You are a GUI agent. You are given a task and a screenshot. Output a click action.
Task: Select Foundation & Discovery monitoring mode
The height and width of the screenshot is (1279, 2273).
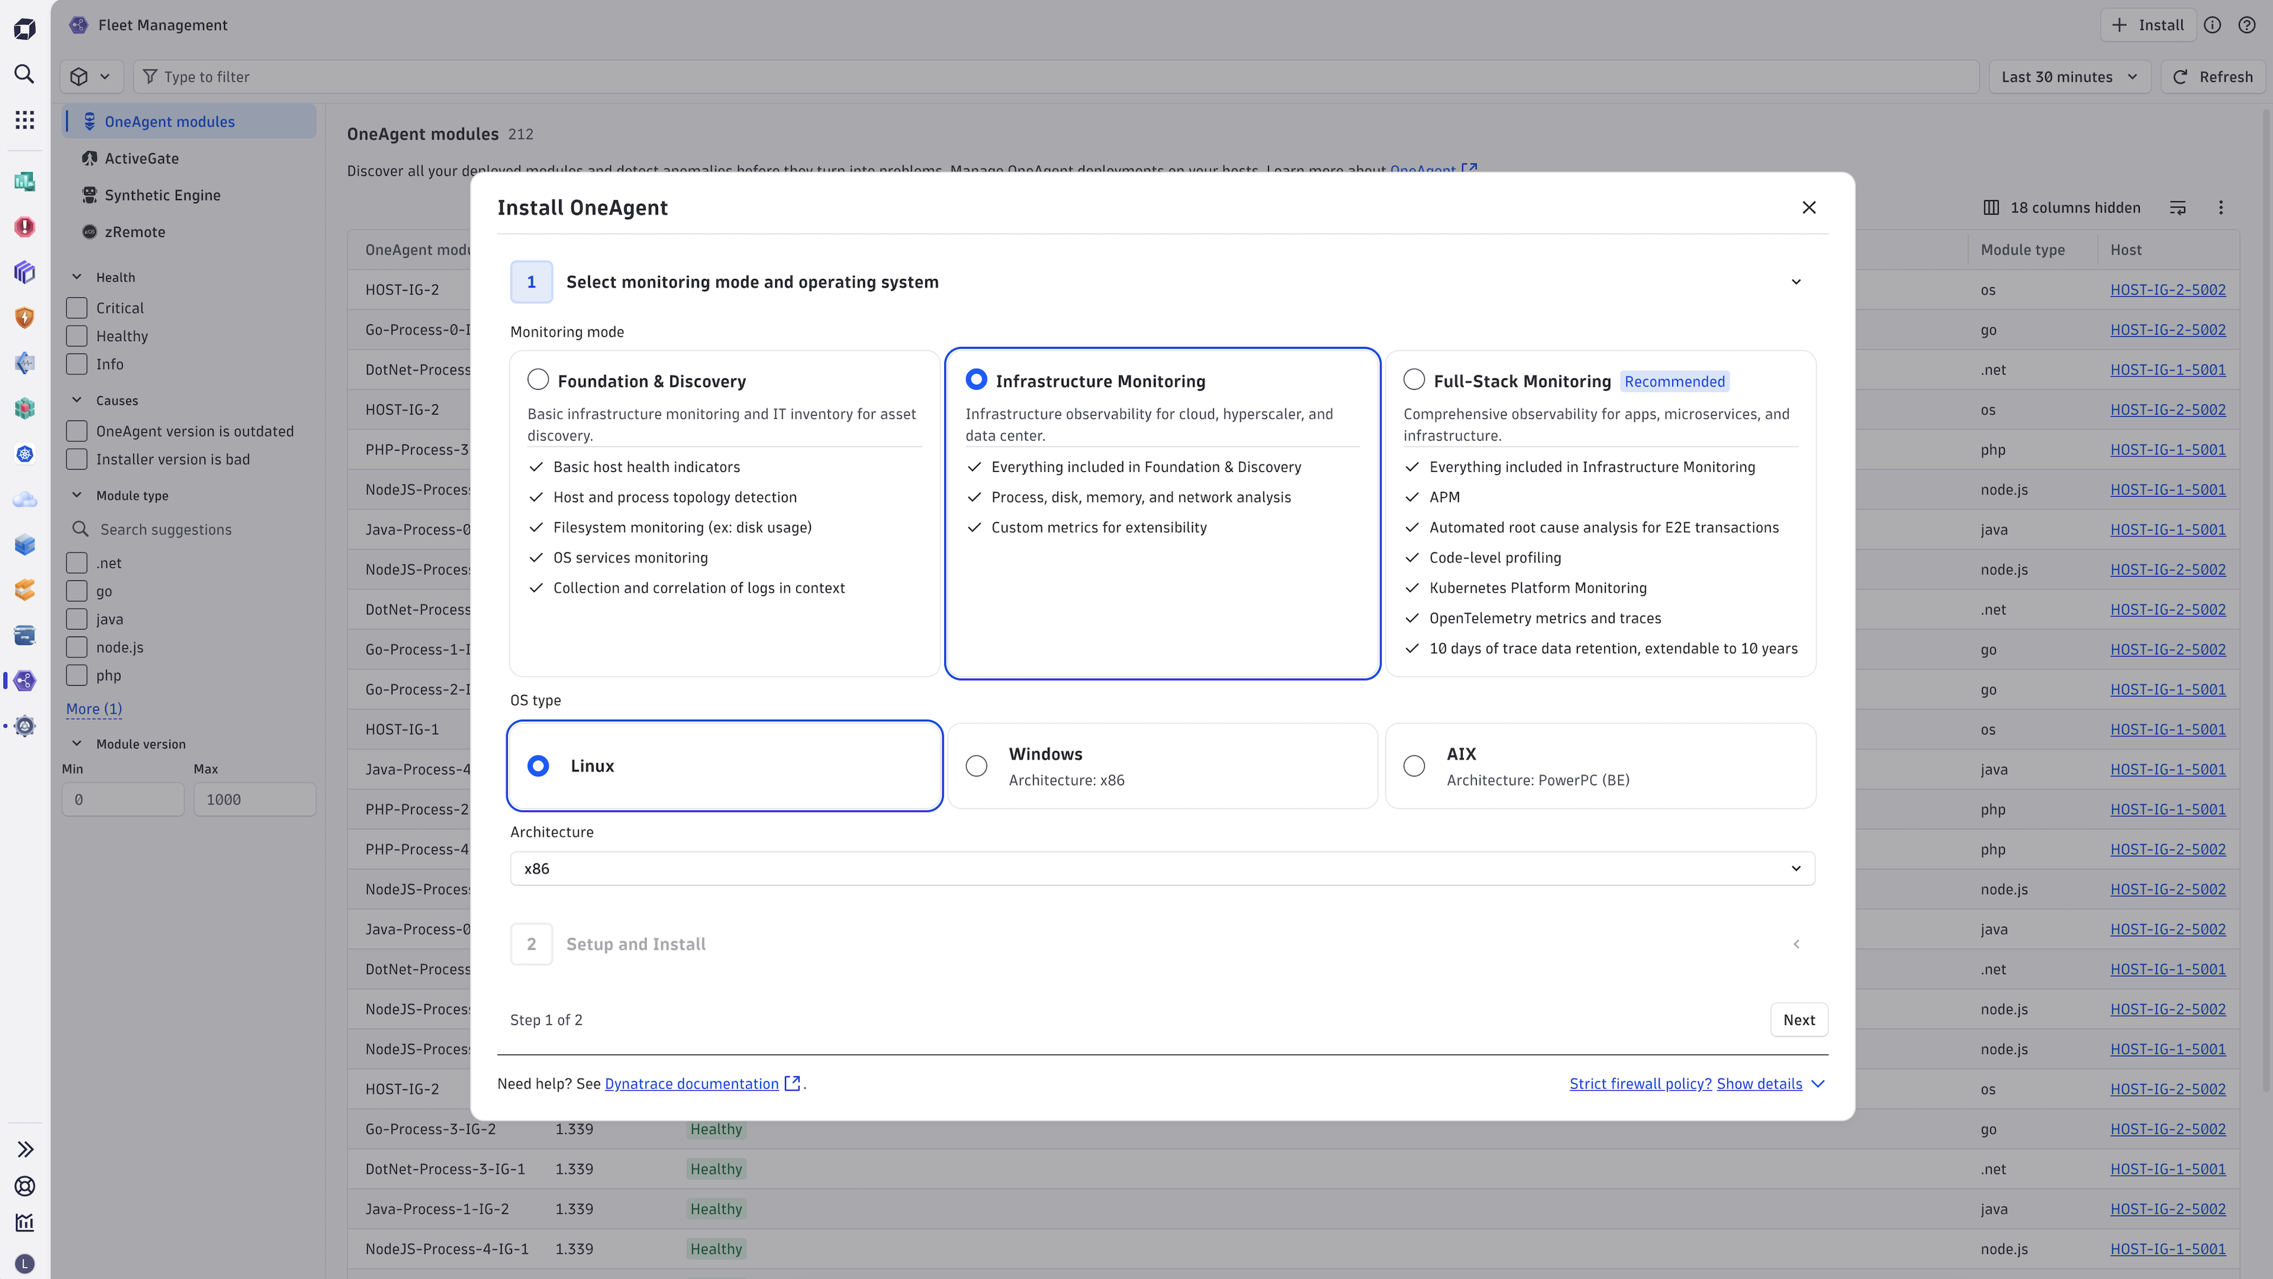[x=537, y=380]
